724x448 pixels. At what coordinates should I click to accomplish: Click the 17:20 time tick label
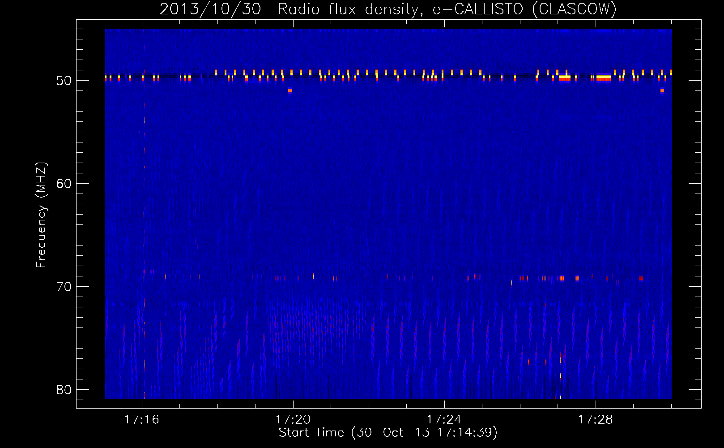(x=293, y=419)
